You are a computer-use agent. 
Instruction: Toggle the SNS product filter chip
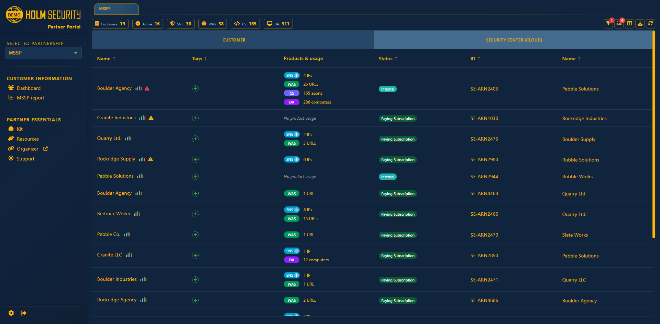click(180, 24)
